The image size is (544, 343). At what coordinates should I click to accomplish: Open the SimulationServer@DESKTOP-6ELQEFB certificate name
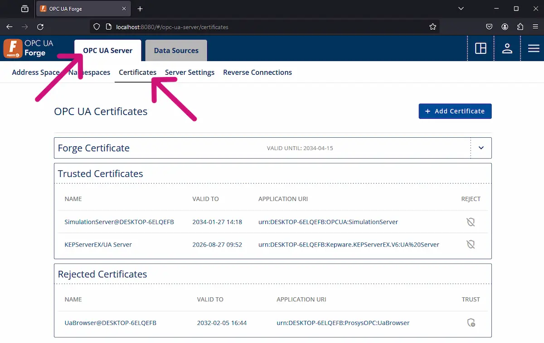119,222
